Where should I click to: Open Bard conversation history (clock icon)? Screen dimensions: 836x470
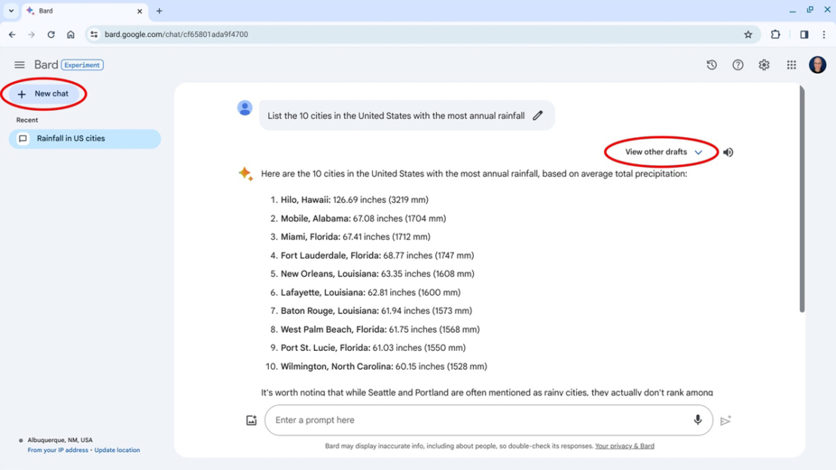tap(711, 65)
